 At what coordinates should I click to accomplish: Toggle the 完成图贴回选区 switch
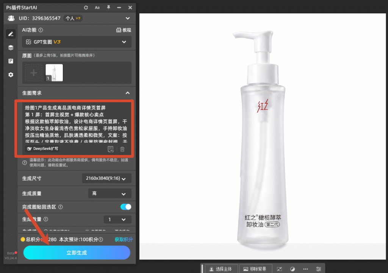coord(126,207)
